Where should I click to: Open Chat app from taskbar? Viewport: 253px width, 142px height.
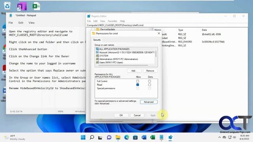pyautogui.click(x=109, y=137)
